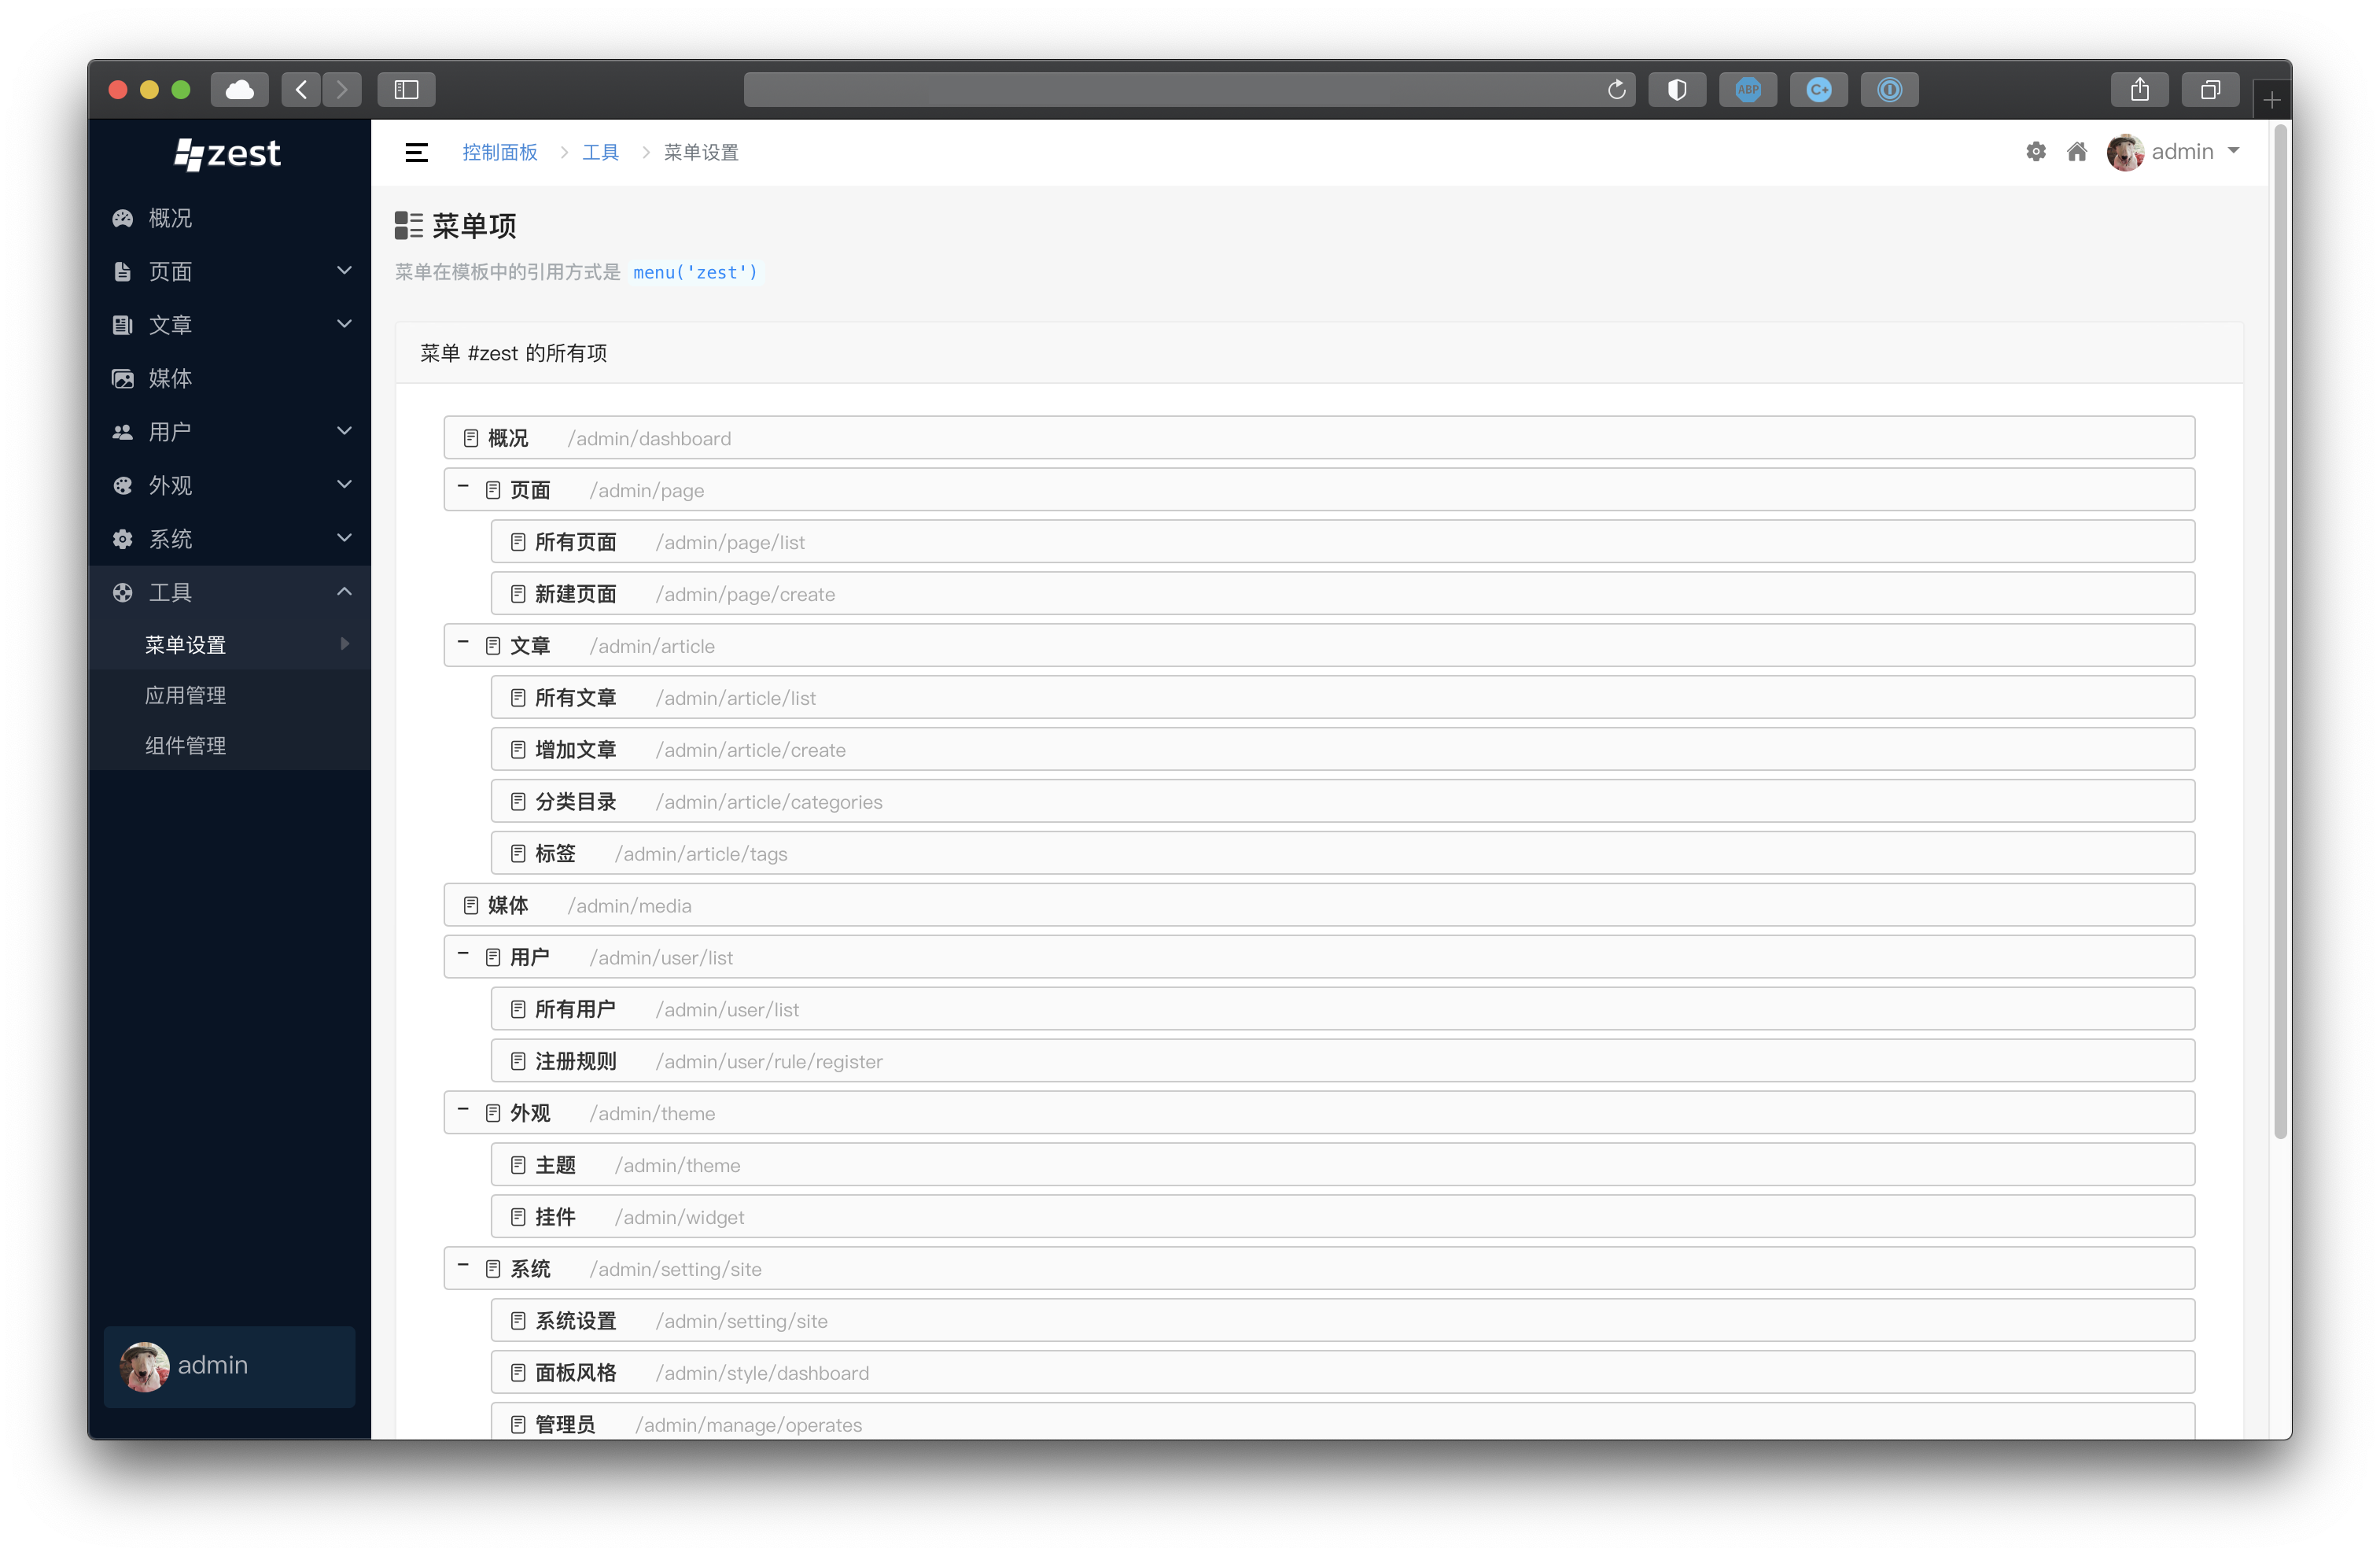Collapse the 文章 menu tree node
Screen dimensions: 2380x1556
463,643
